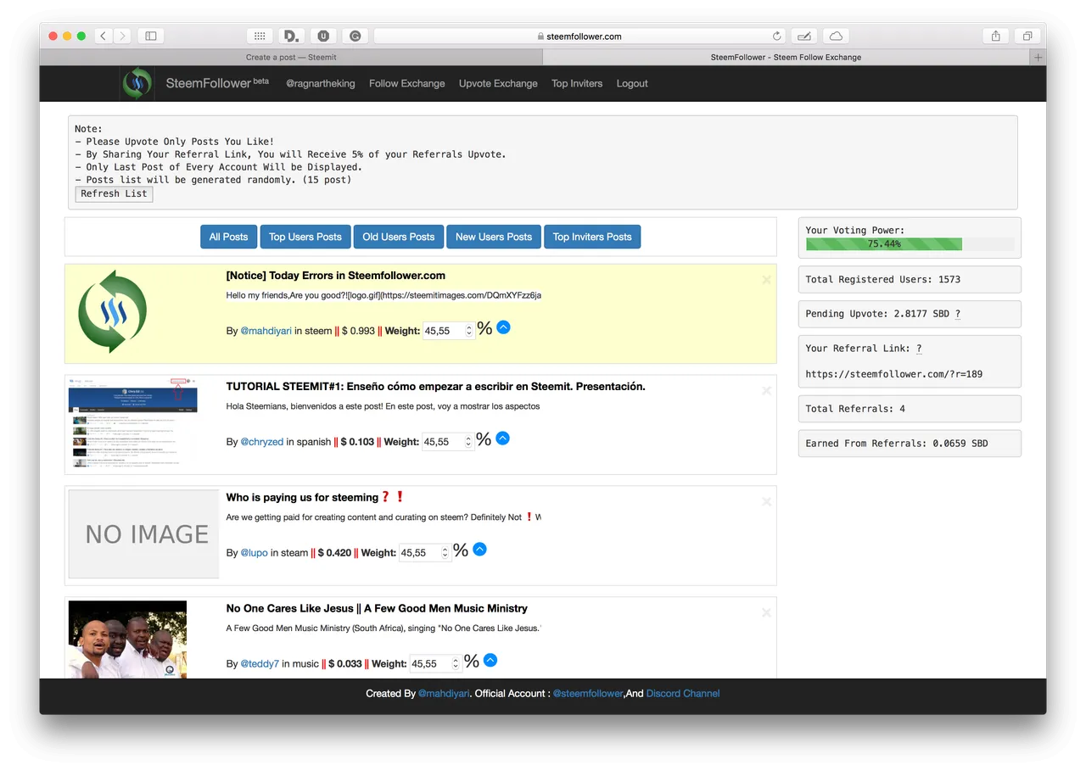
Task: Open Top Sites grid icon
Action: pos(260,36)
